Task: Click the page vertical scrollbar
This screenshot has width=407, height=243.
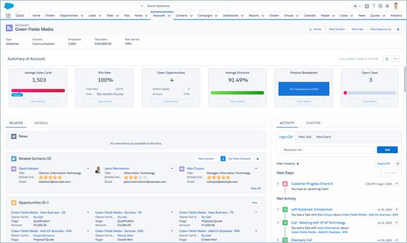Action: (x=404, y=79)
